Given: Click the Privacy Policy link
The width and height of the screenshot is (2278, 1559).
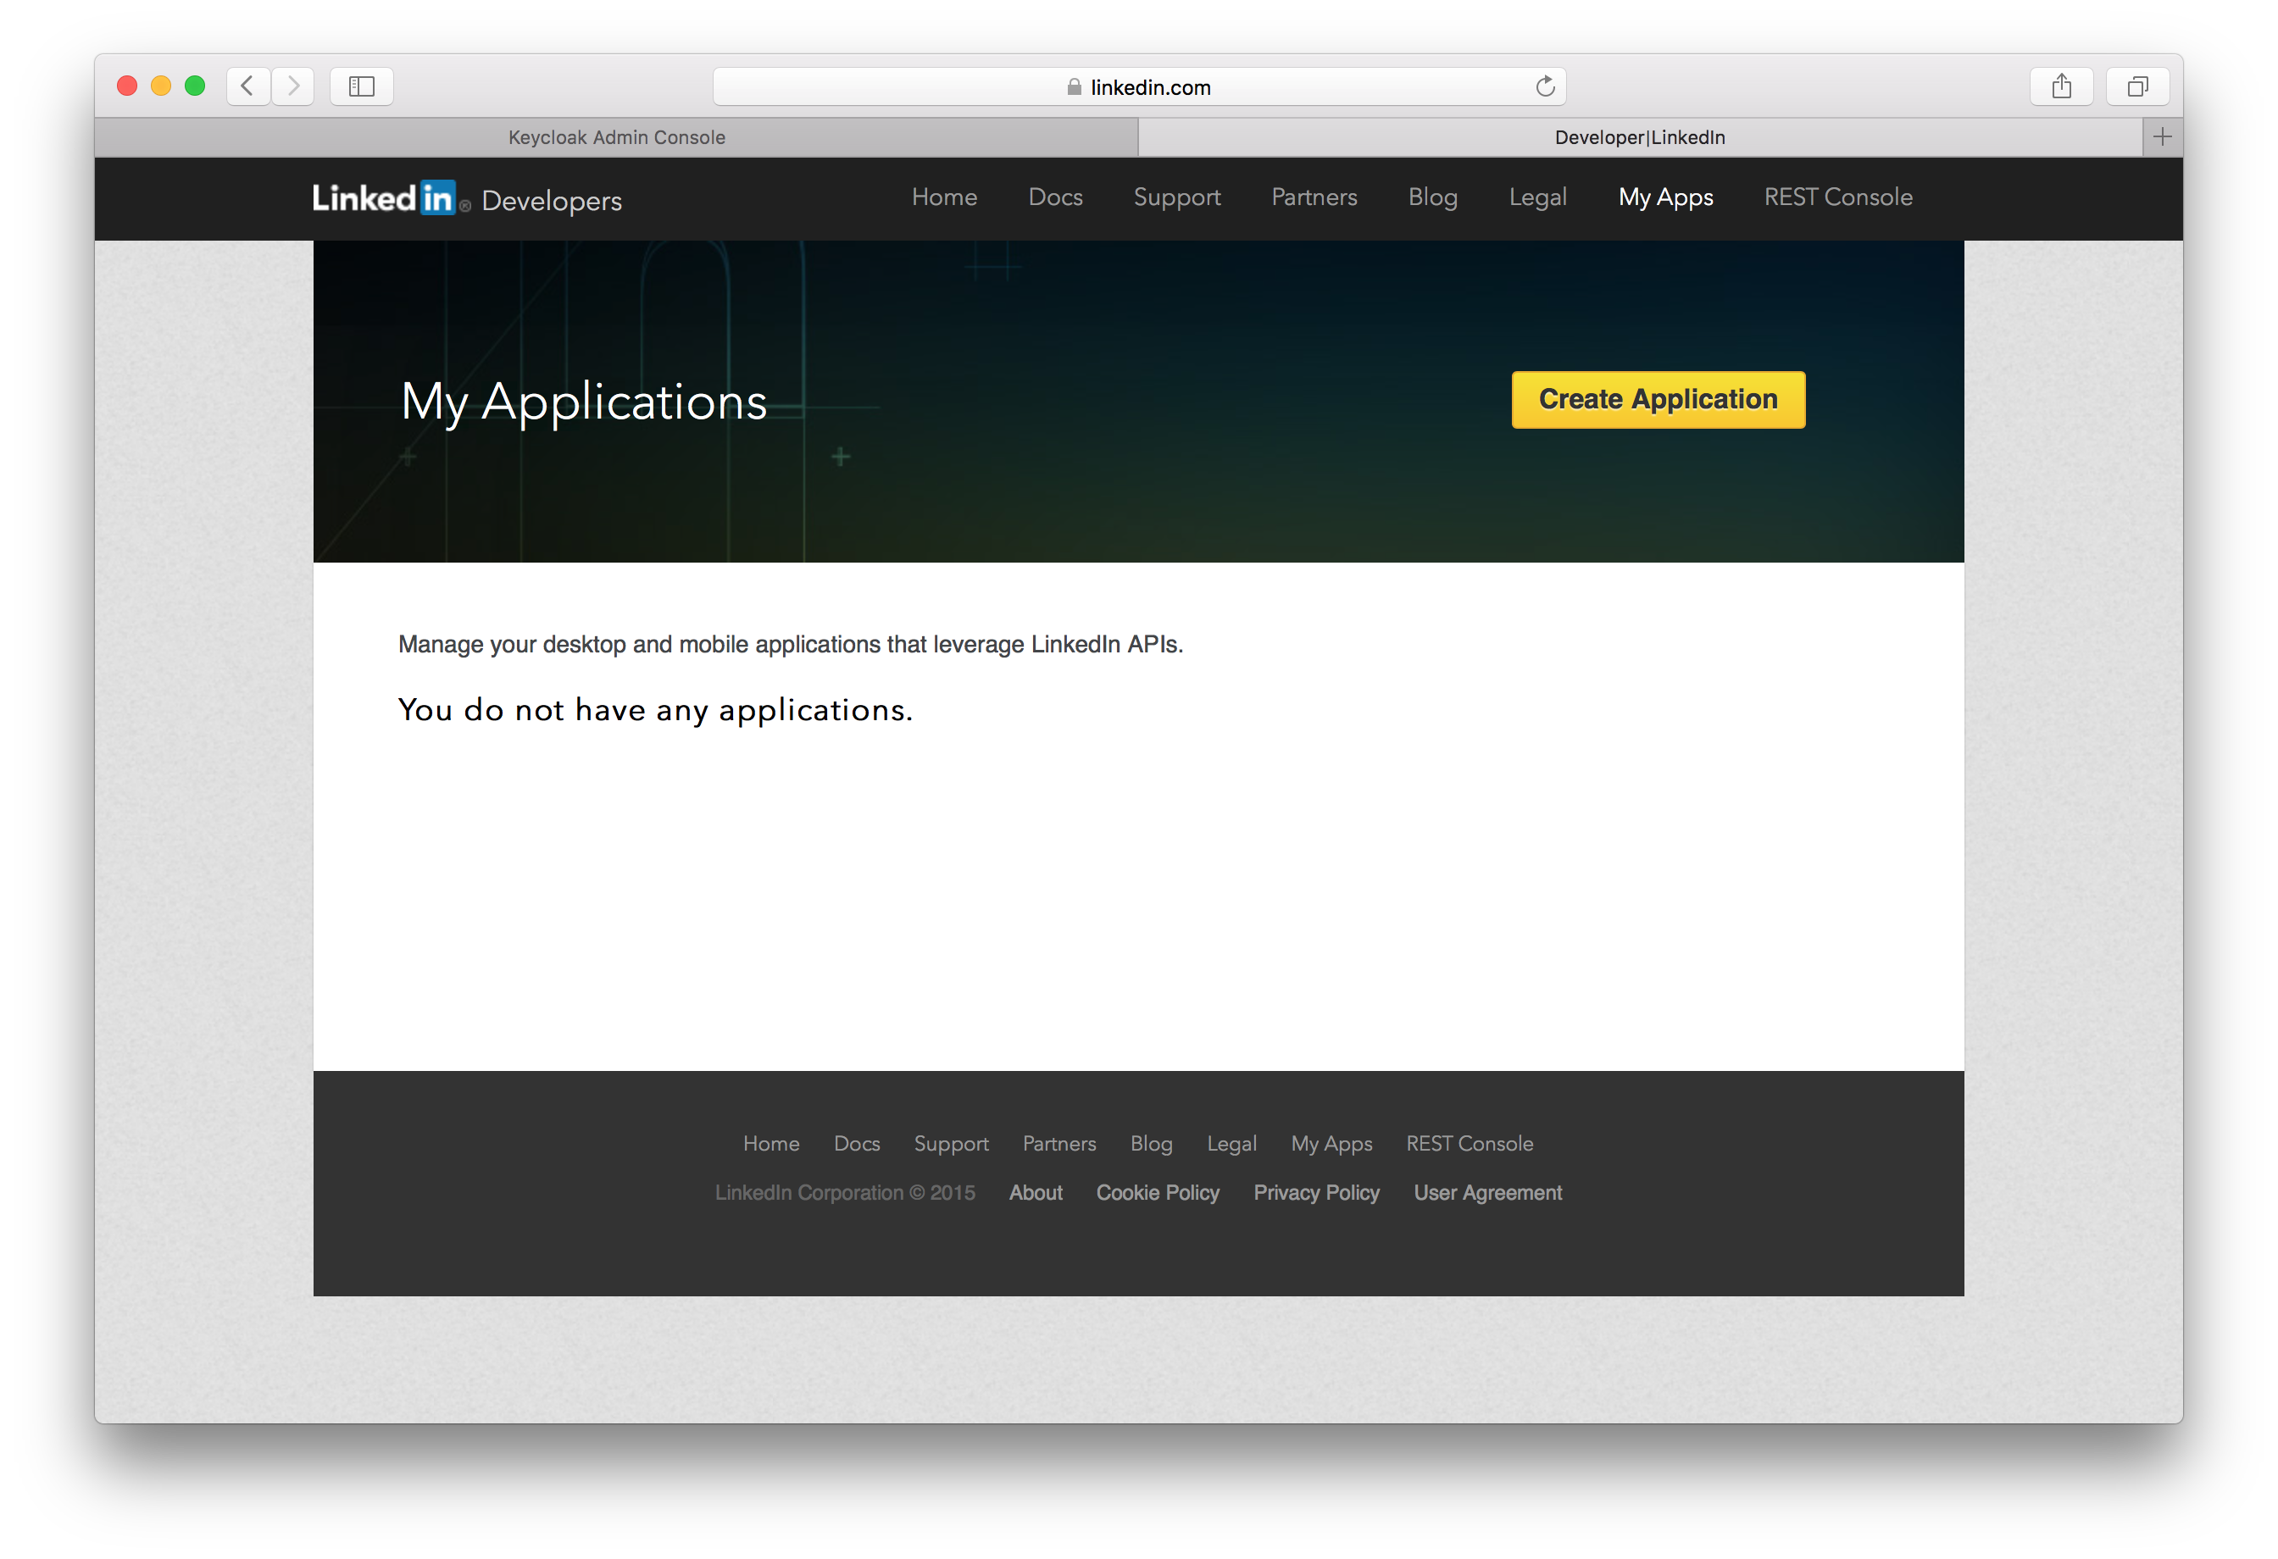Looking at the screenshot, I should (1315, 1194).
